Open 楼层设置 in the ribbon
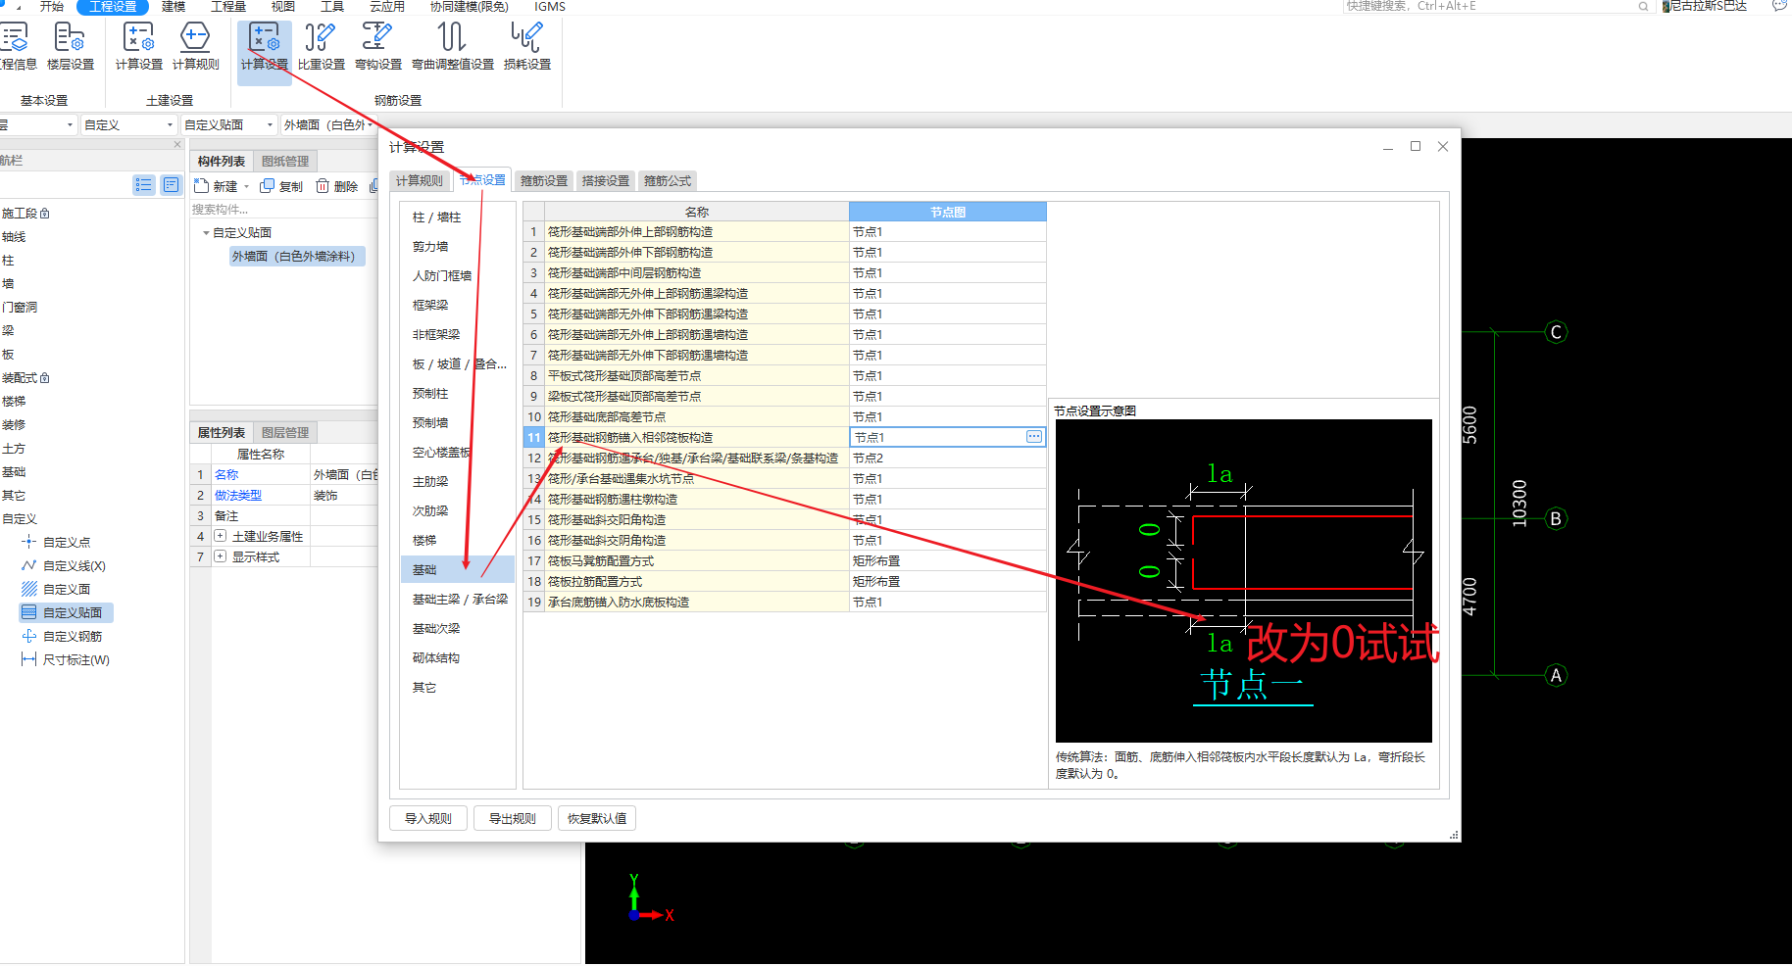The height and width of the screenshot is (966, 1792). click(71, 46)
